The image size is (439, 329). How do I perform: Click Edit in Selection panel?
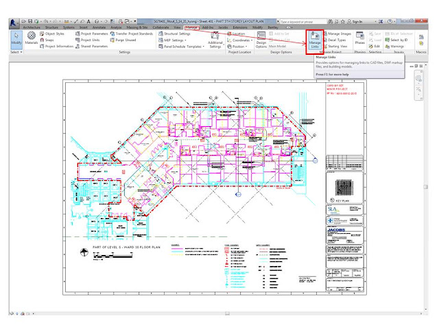375,46
